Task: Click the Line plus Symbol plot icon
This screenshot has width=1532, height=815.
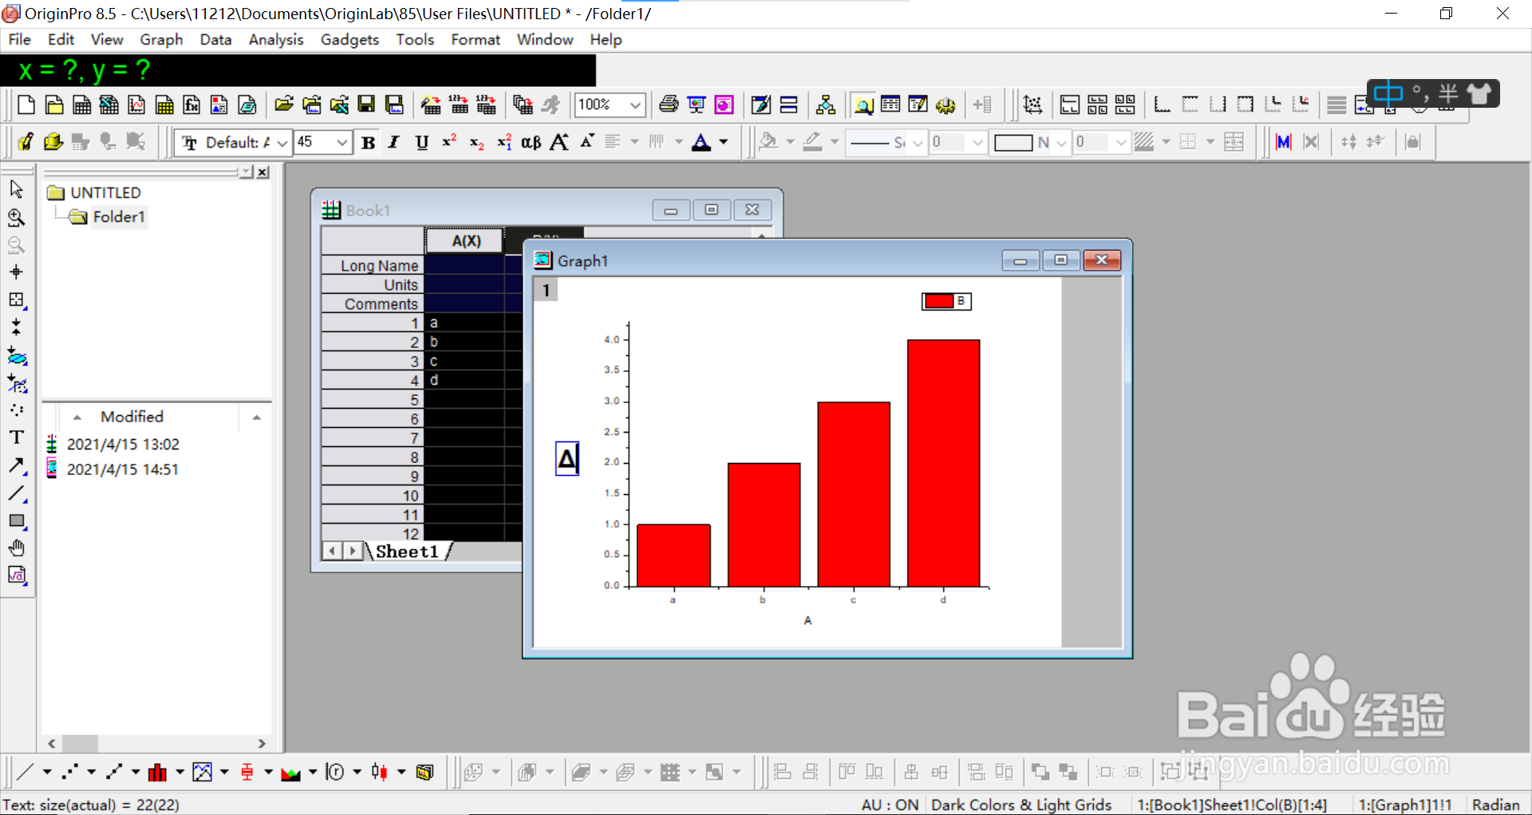Action: tap(114, 772)
